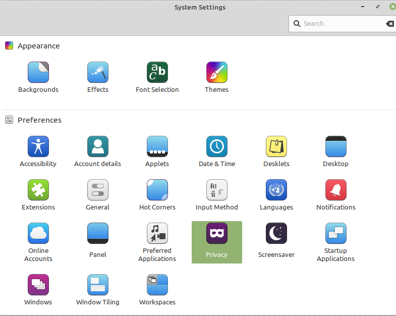This screenshot has height=316, width=396.
Task: Open Input Method settings
Action: (217, 190)
